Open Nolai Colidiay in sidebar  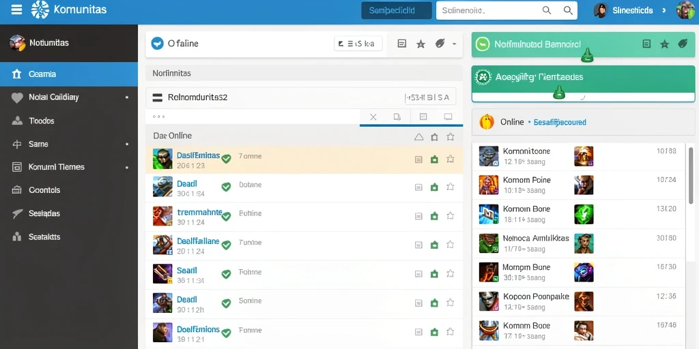69,97
